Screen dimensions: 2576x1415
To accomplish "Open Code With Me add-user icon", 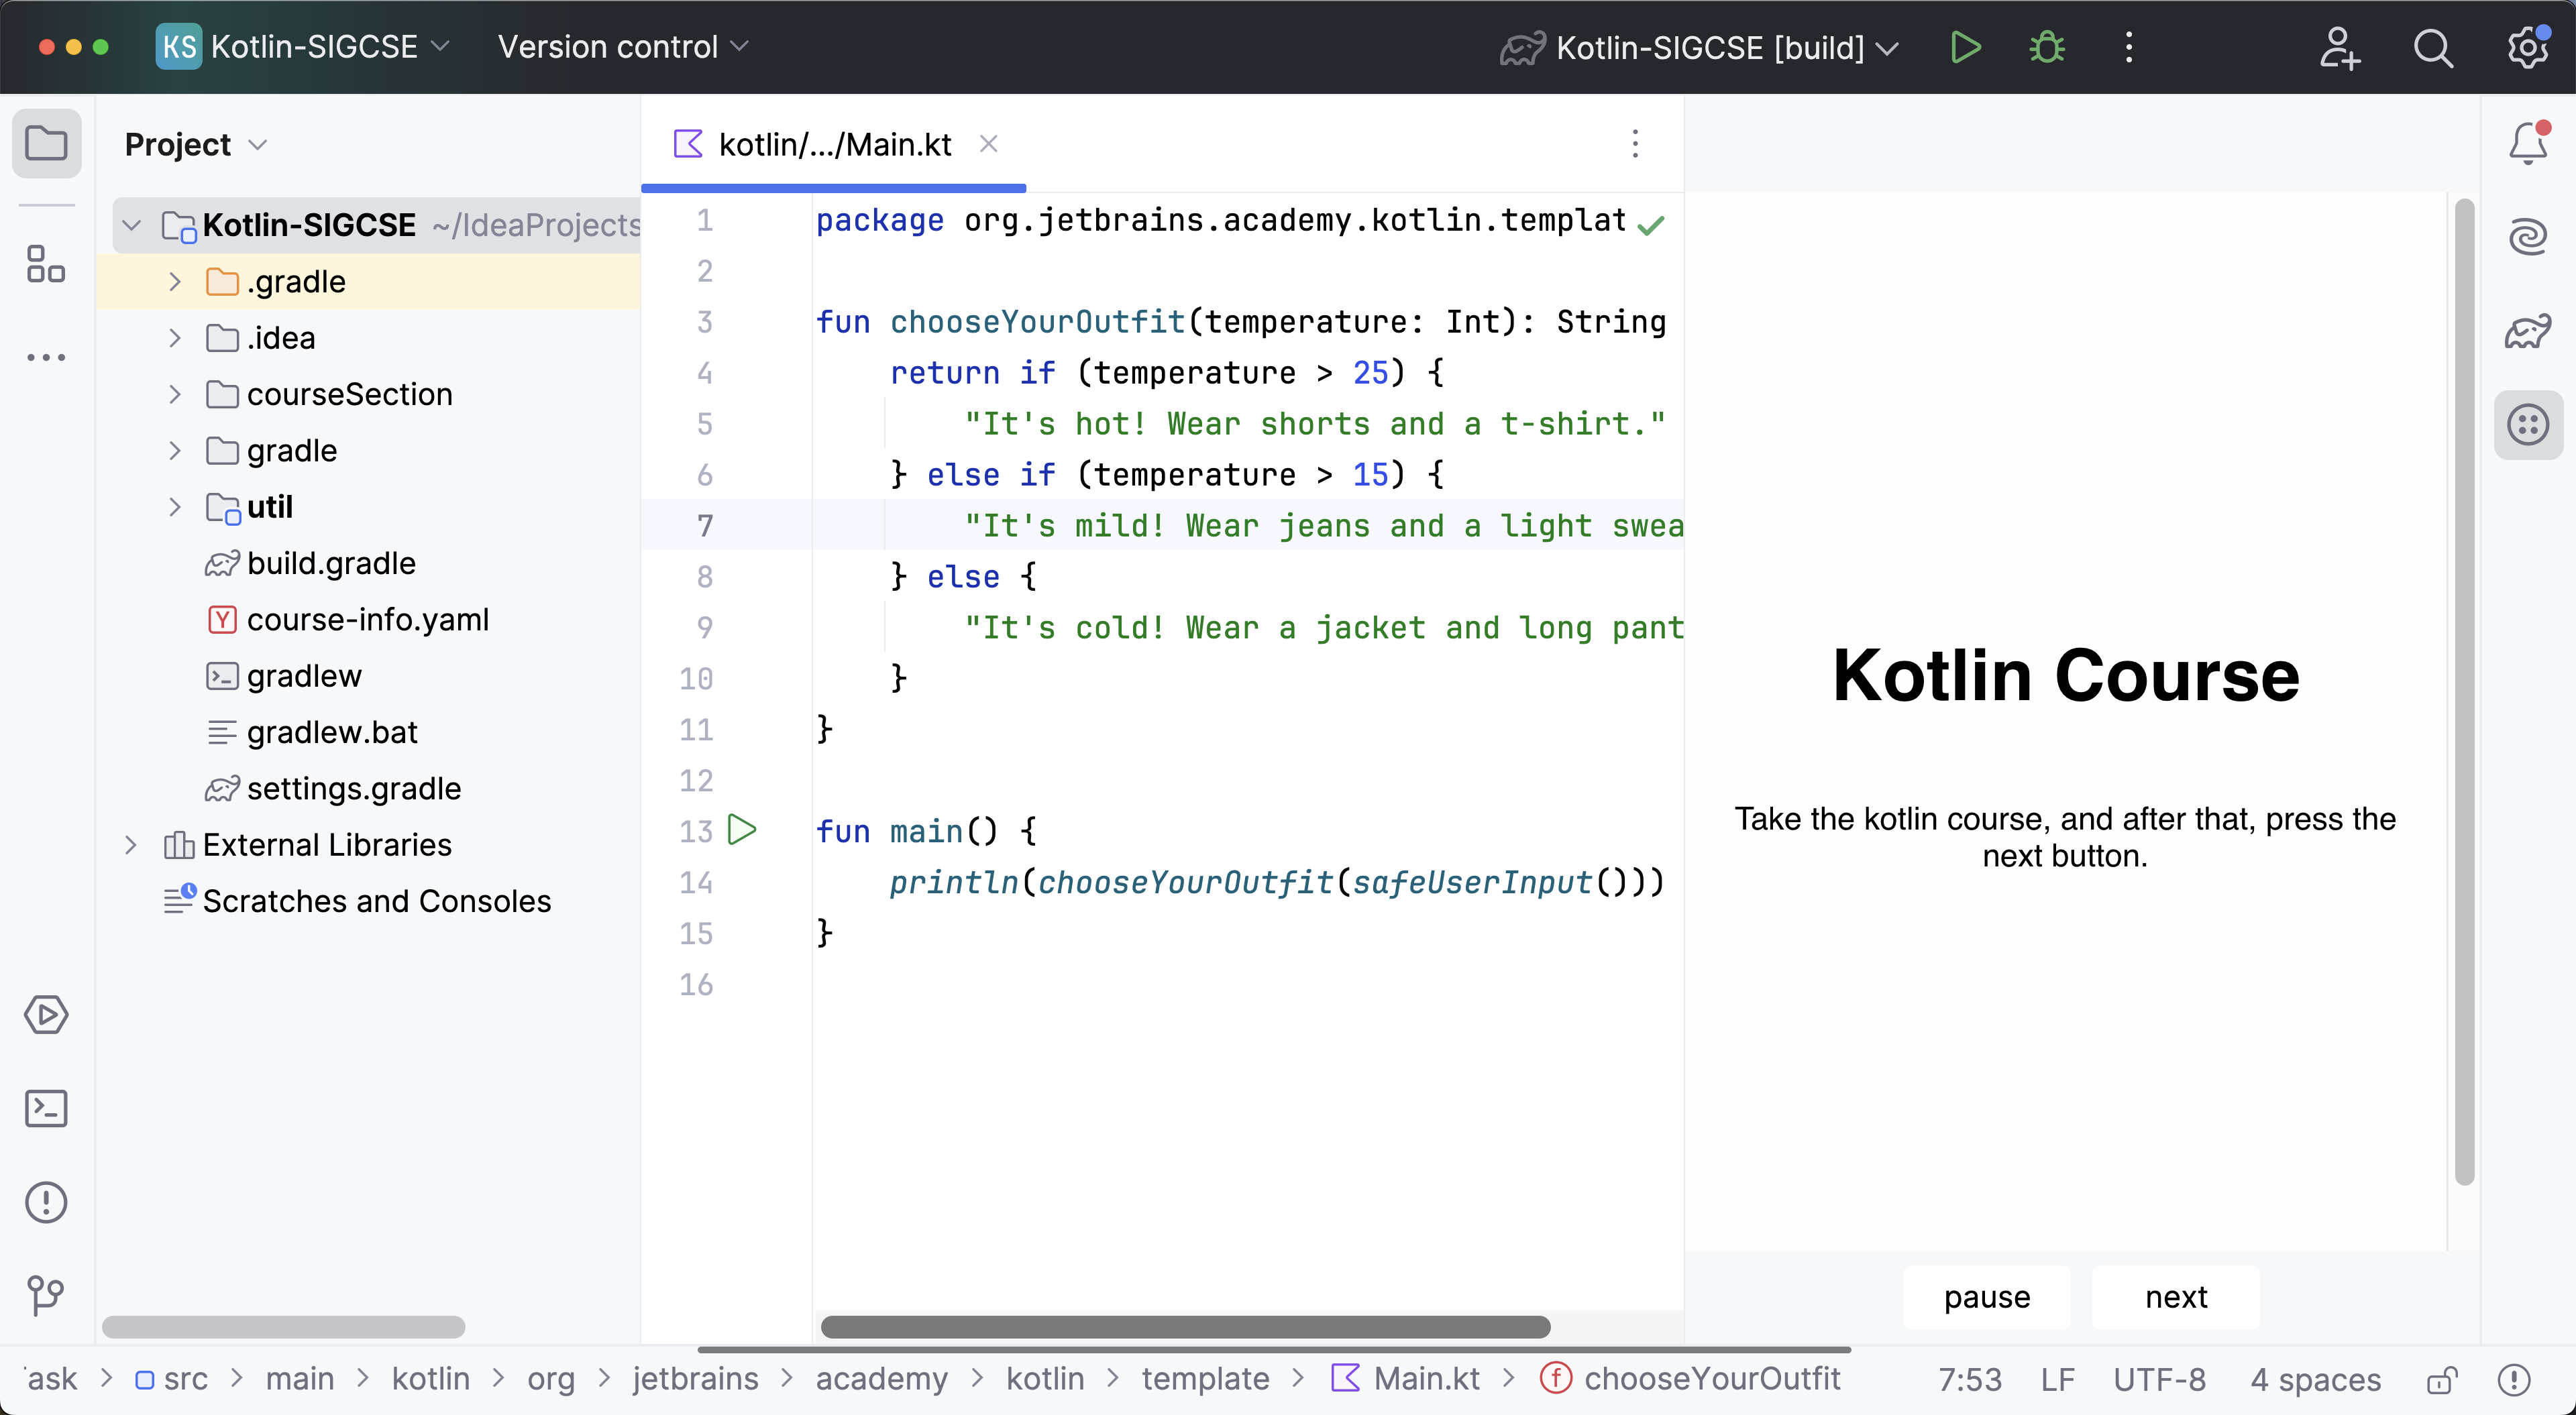I will [x=2339, y=47].
